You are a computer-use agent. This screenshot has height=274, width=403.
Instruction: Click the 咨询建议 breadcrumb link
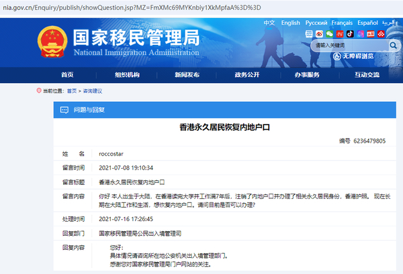93,91
